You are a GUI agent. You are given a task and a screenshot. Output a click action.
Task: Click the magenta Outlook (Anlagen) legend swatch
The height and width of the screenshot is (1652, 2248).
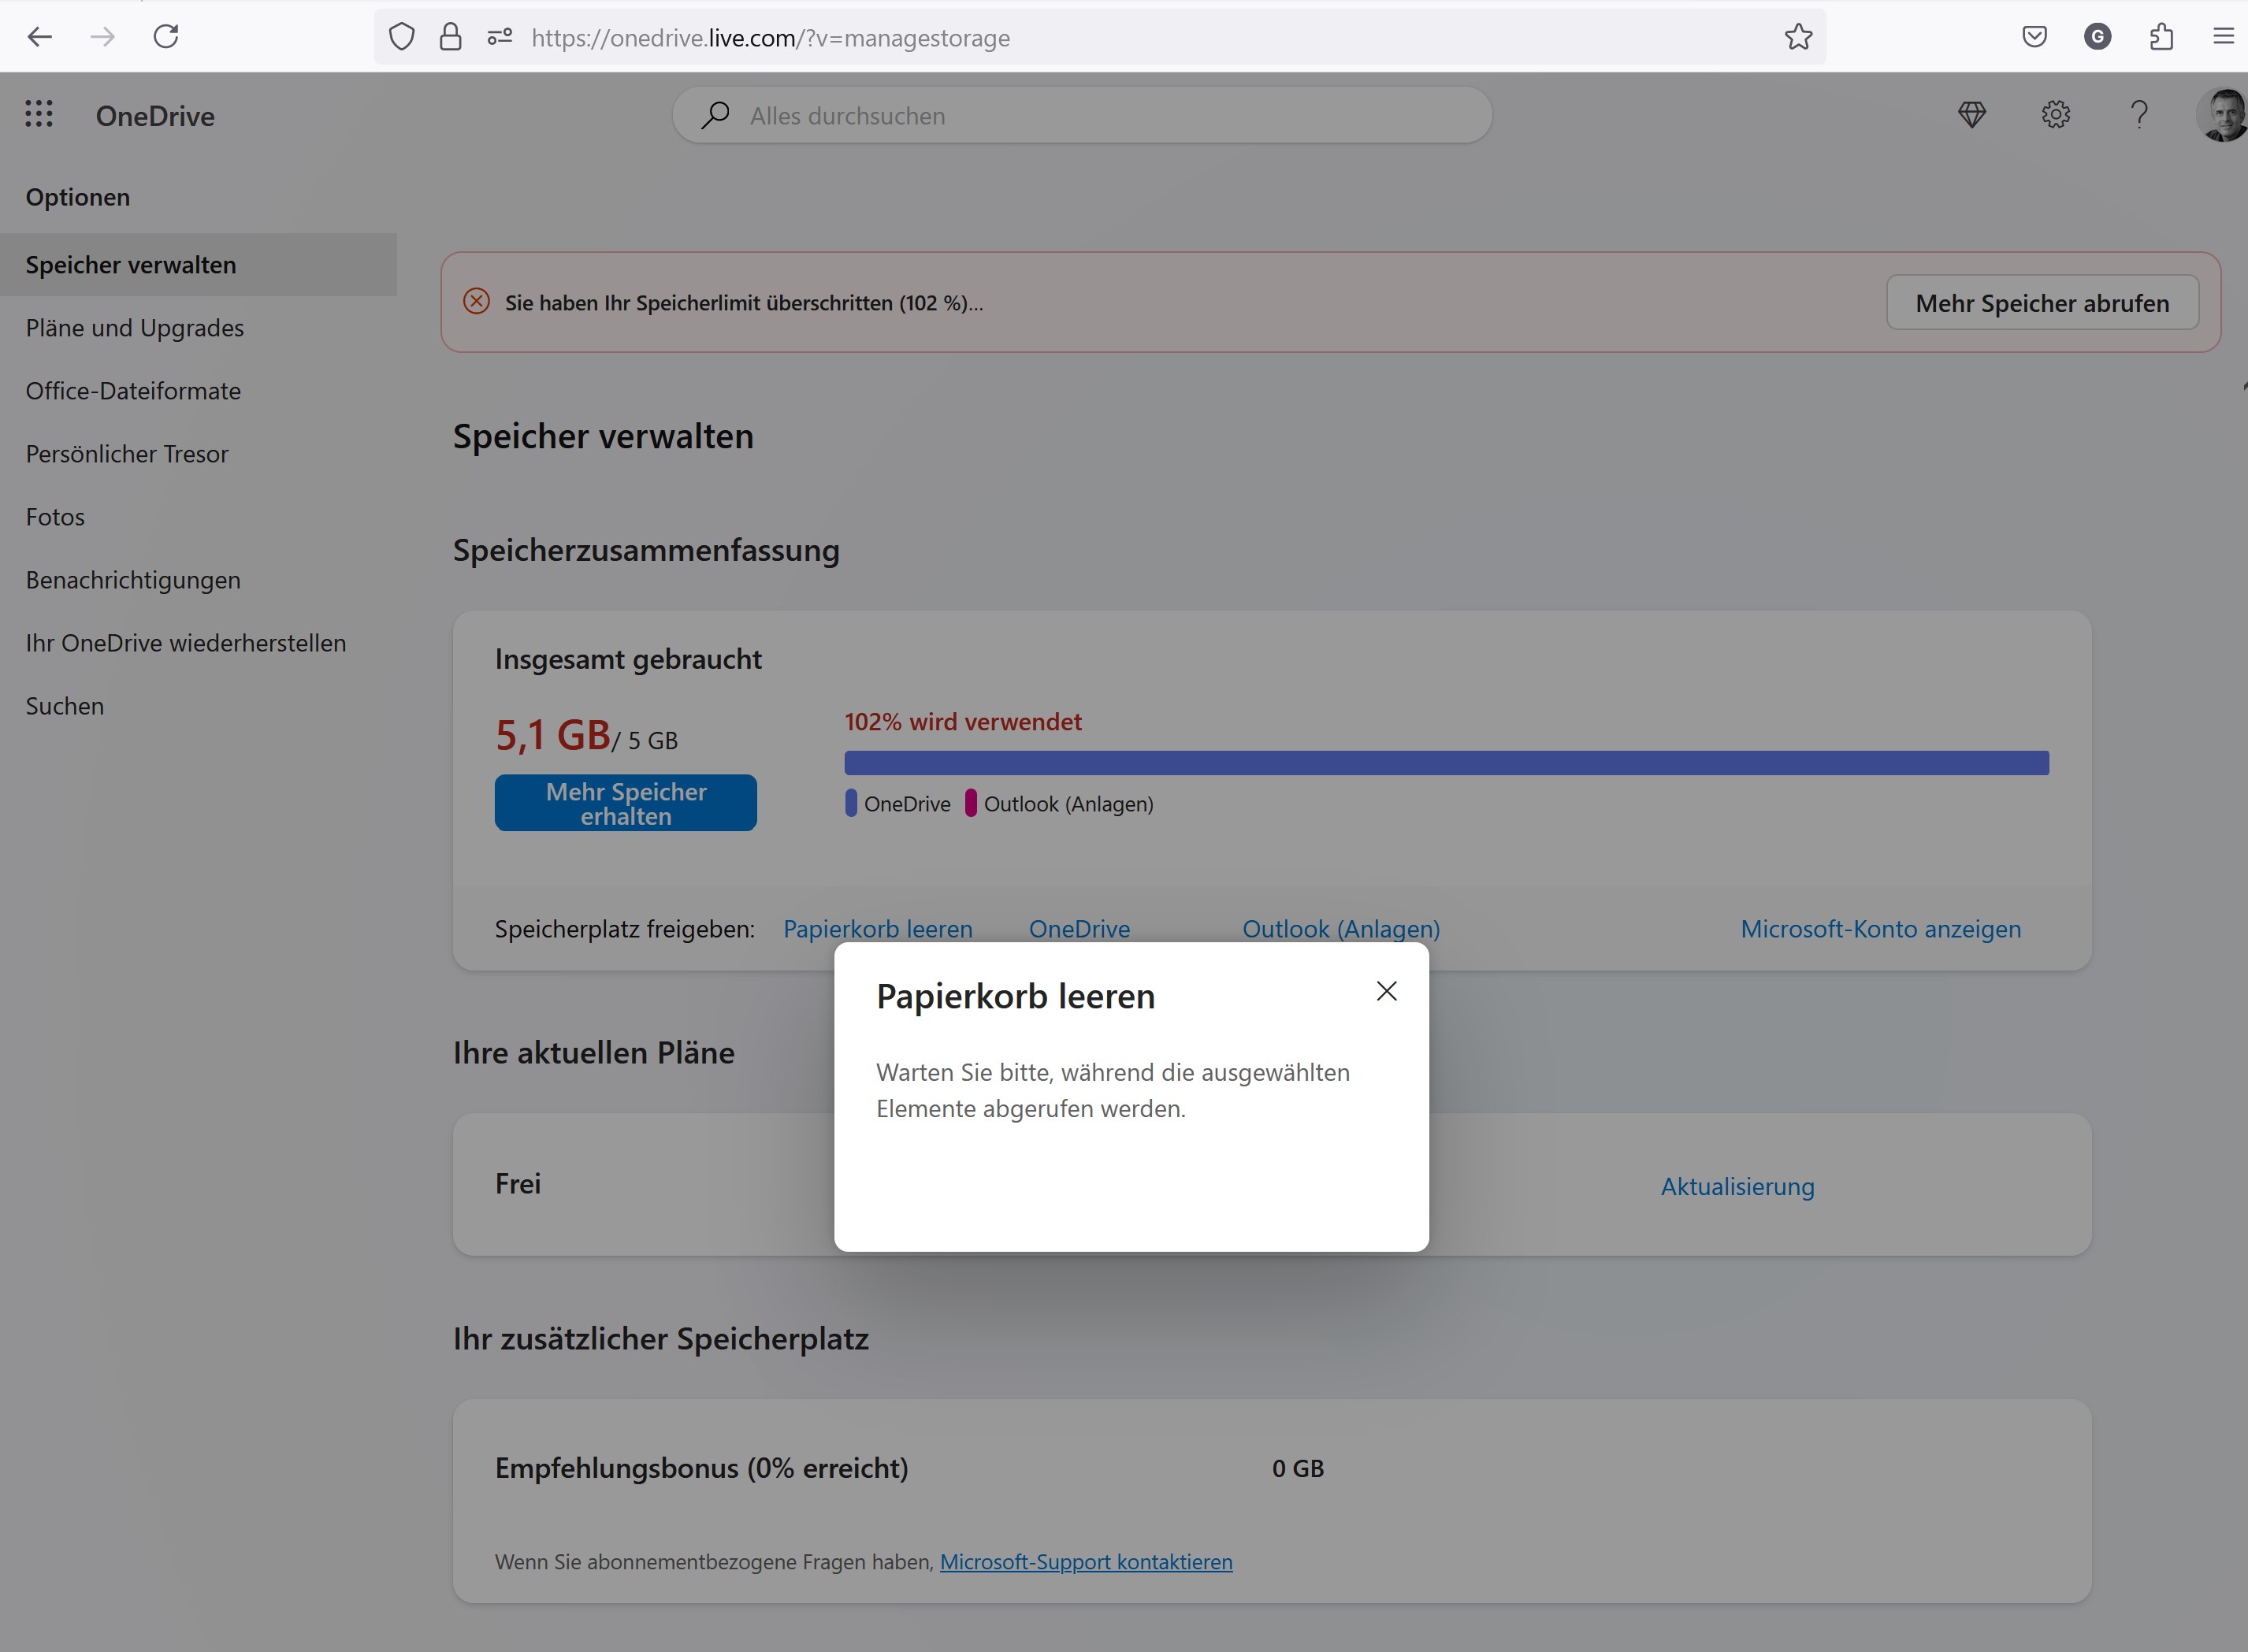(971, 804)
